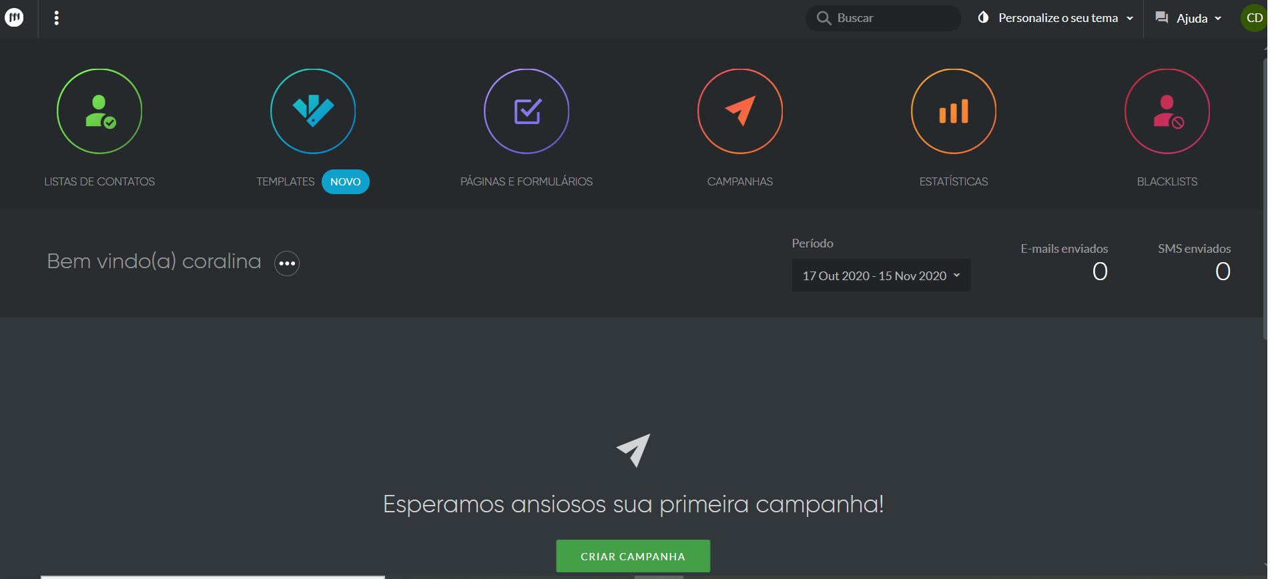The width and height of the screenshot is (1272, 579).
Task: Click the E-mails enviados count
Action: [1100, 271]
